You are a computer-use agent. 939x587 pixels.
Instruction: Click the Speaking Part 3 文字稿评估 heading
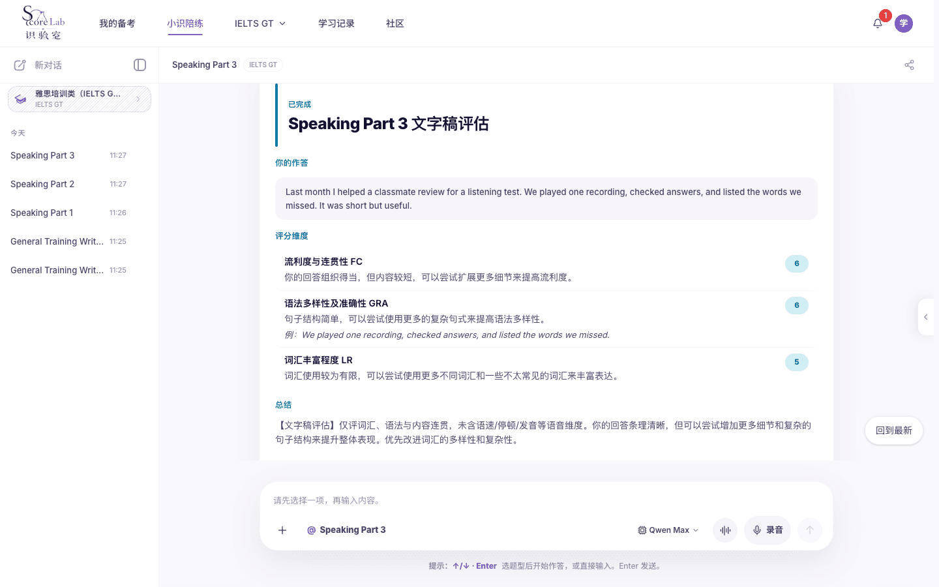(x=389, y=124)
